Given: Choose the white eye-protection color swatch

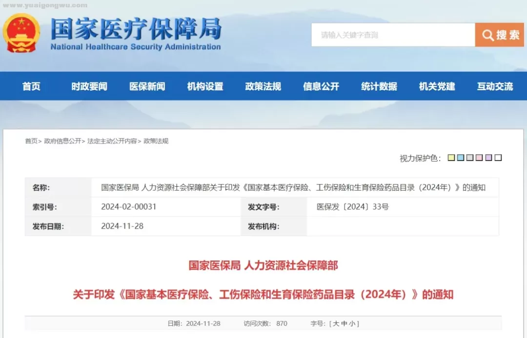Looking at the screenshot, I should 498,158.
